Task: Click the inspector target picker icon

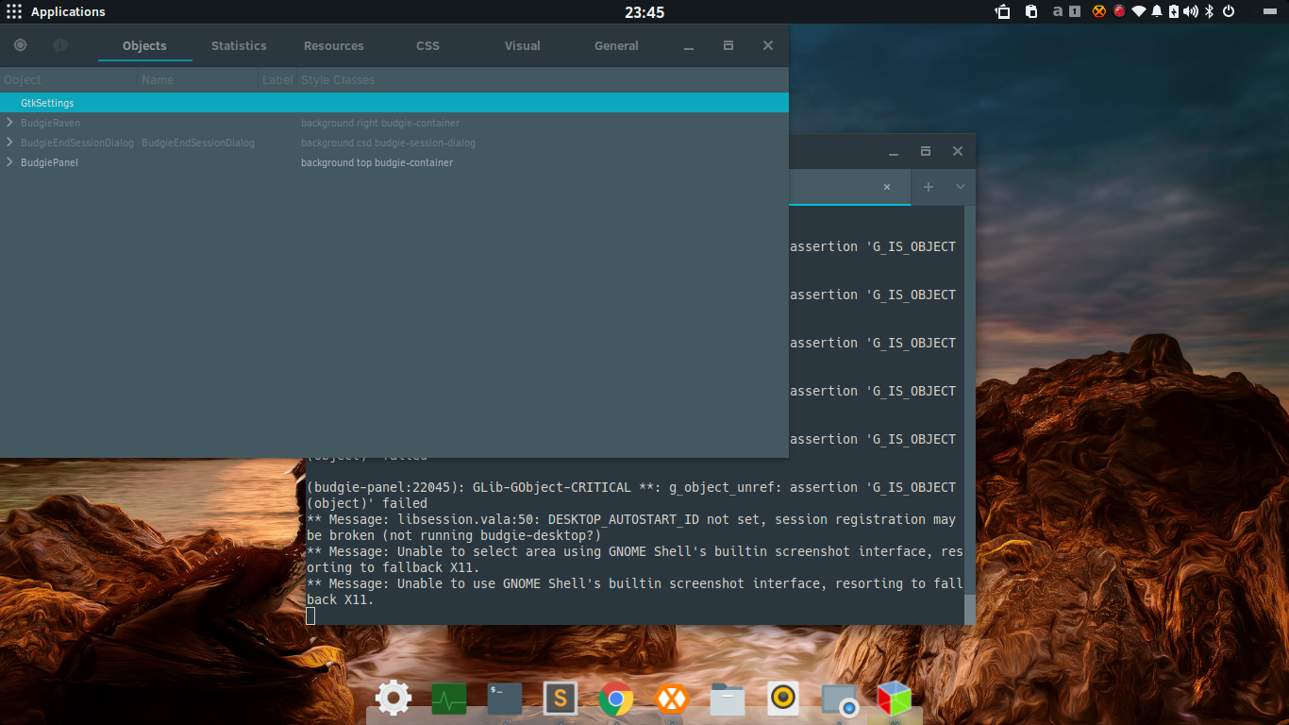Action: (20, 45)
